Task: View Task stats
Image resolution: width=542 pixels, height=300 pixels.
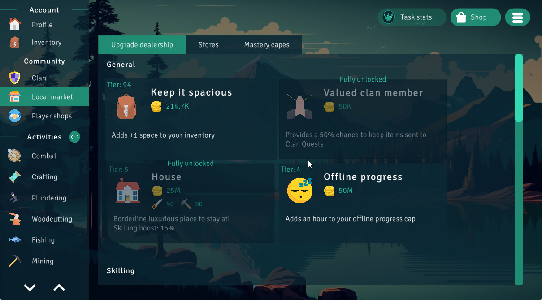Action: click(x=411, y=17)
